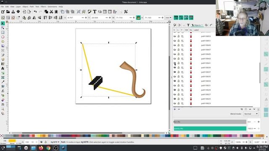269x151 pixels.
Task: Open the layer selector dropdown in status bar
Action: click(55, 142)
